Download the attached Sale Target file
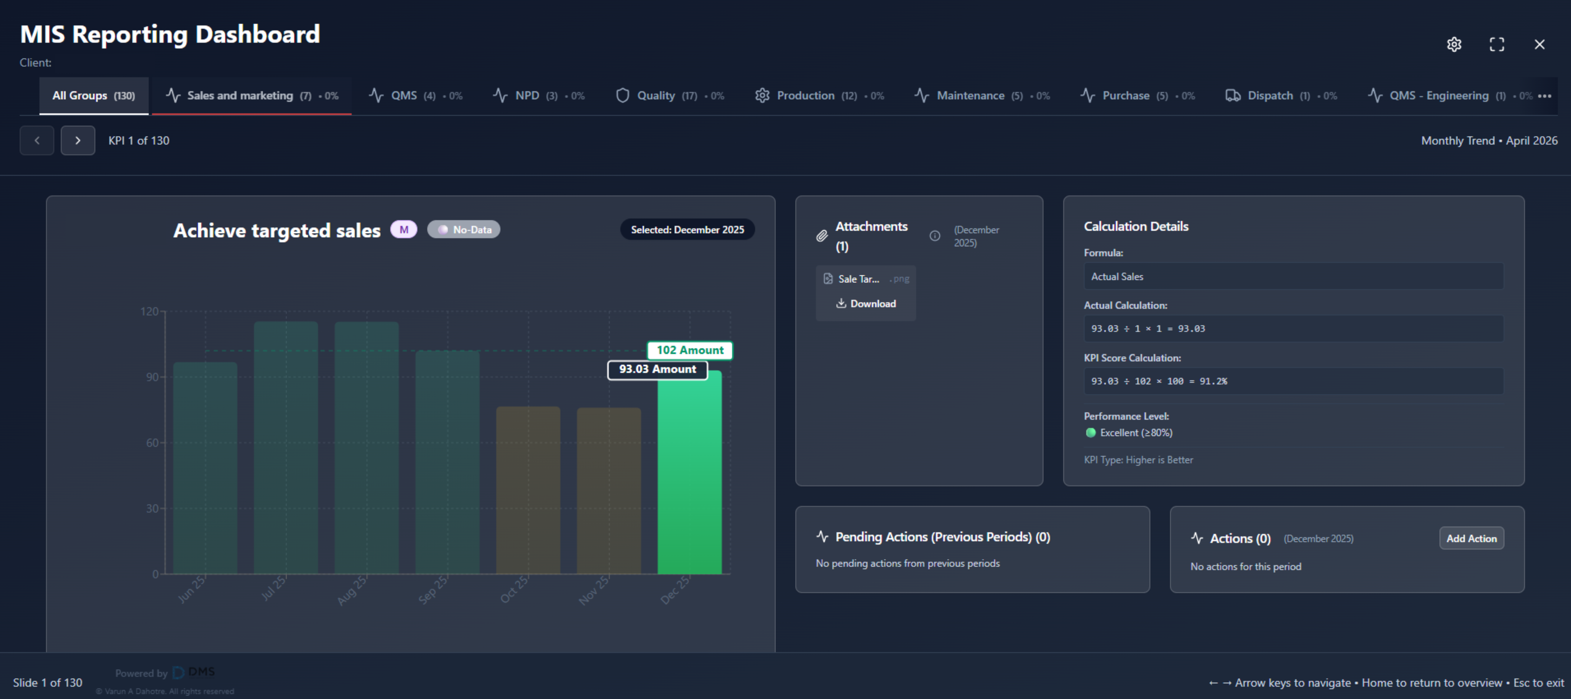This screenshot has width=1571, height=699. (866, 304)
